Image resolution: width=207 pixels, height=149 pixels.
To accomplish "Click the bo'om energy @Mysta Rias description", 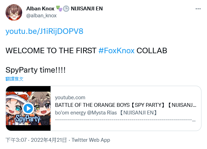I will click(x=106, y=113).
